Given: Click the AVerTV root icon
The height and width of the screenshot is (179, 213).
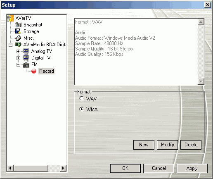Looking at the screenshot, I should tap(10, 18).
